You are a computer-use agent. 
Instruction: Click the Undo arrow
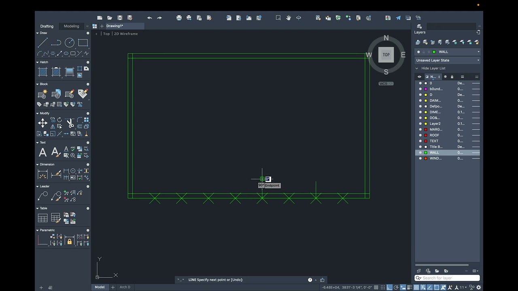149,18
